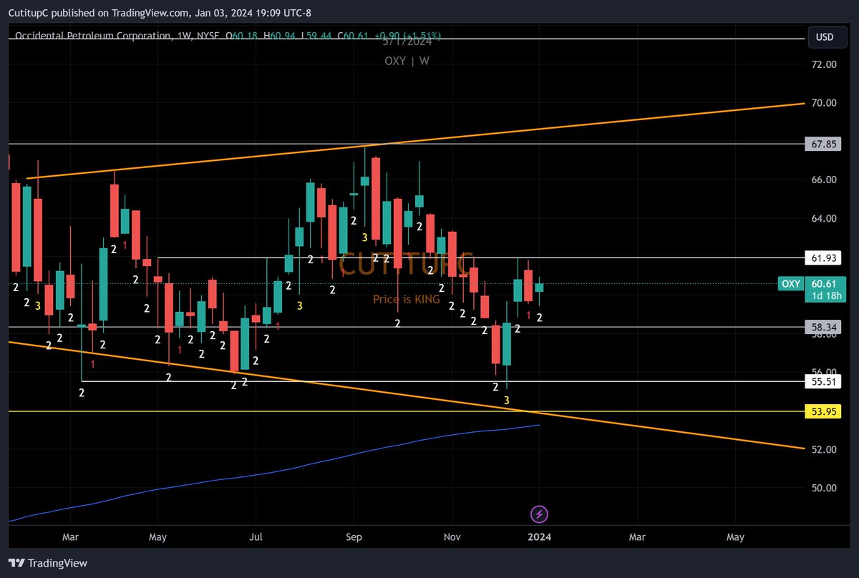
Task: Select the 67.85 resistance price label
Action: pos(822,144)
